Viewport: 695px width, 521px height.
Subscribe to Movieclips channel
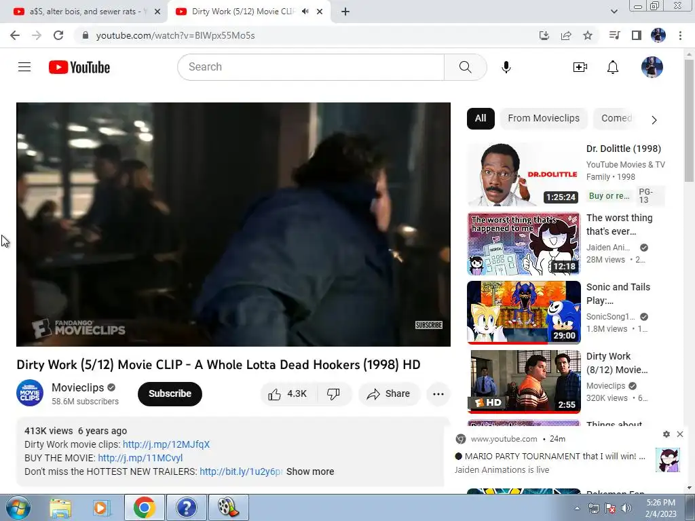170,394
